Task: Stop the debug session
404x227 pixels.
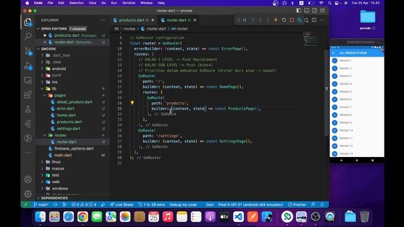Action: pos(292,20)
